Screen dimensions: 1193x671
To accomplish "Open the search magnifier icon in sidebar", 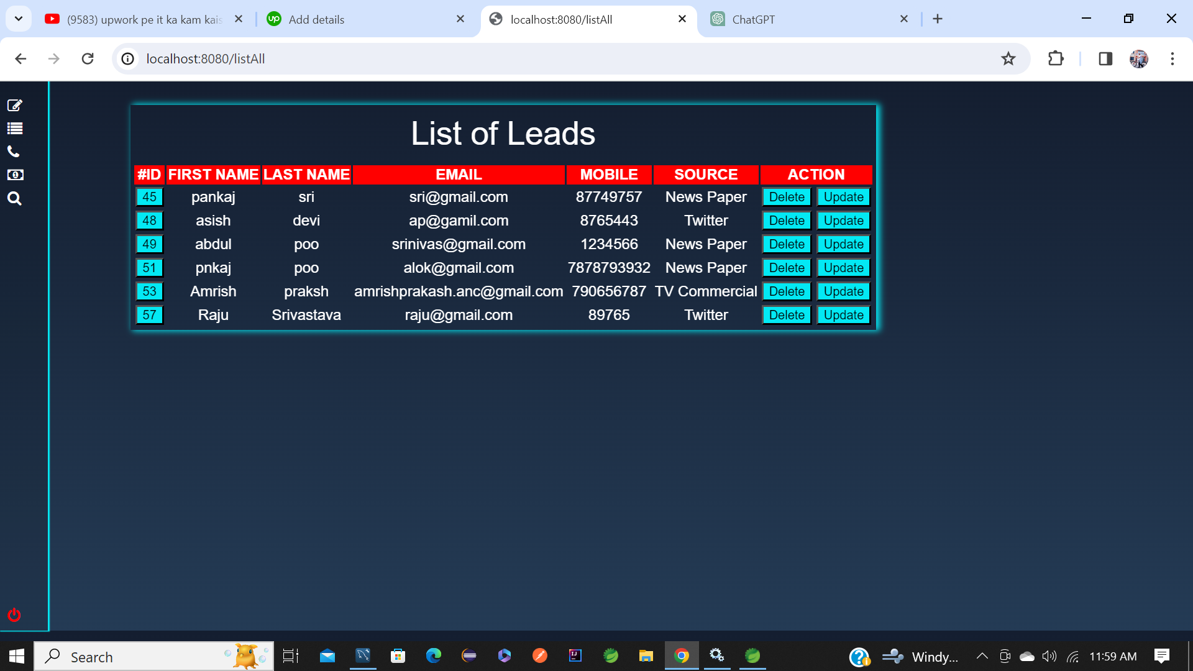I will [14, 199].
